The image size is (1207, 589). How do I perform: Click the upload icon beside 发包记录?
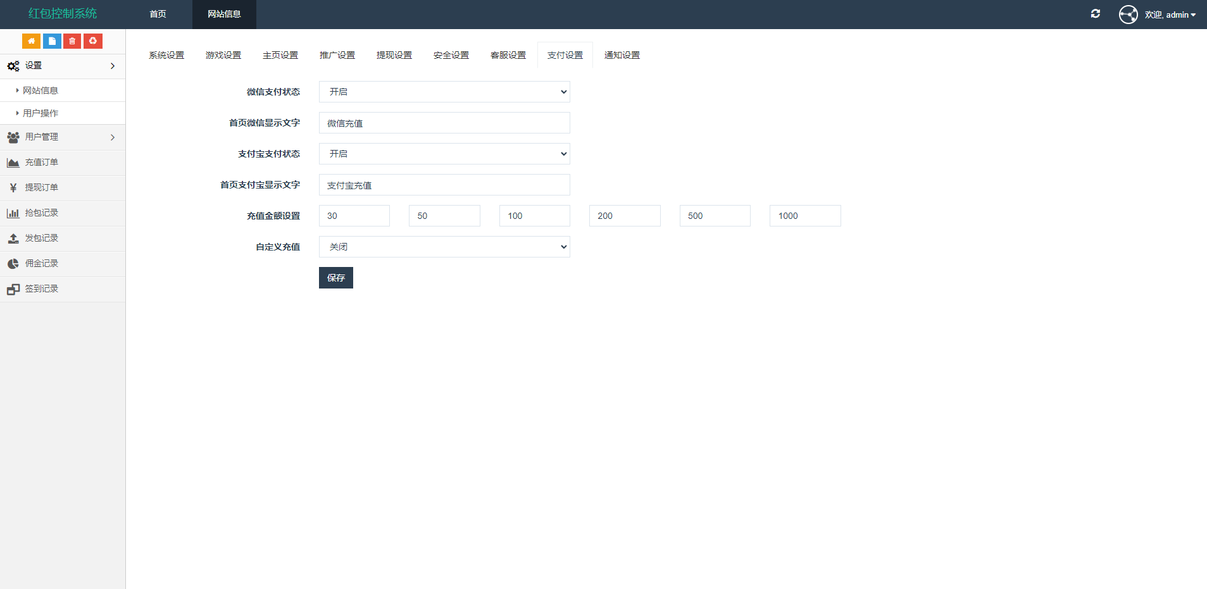coord(13,239)
